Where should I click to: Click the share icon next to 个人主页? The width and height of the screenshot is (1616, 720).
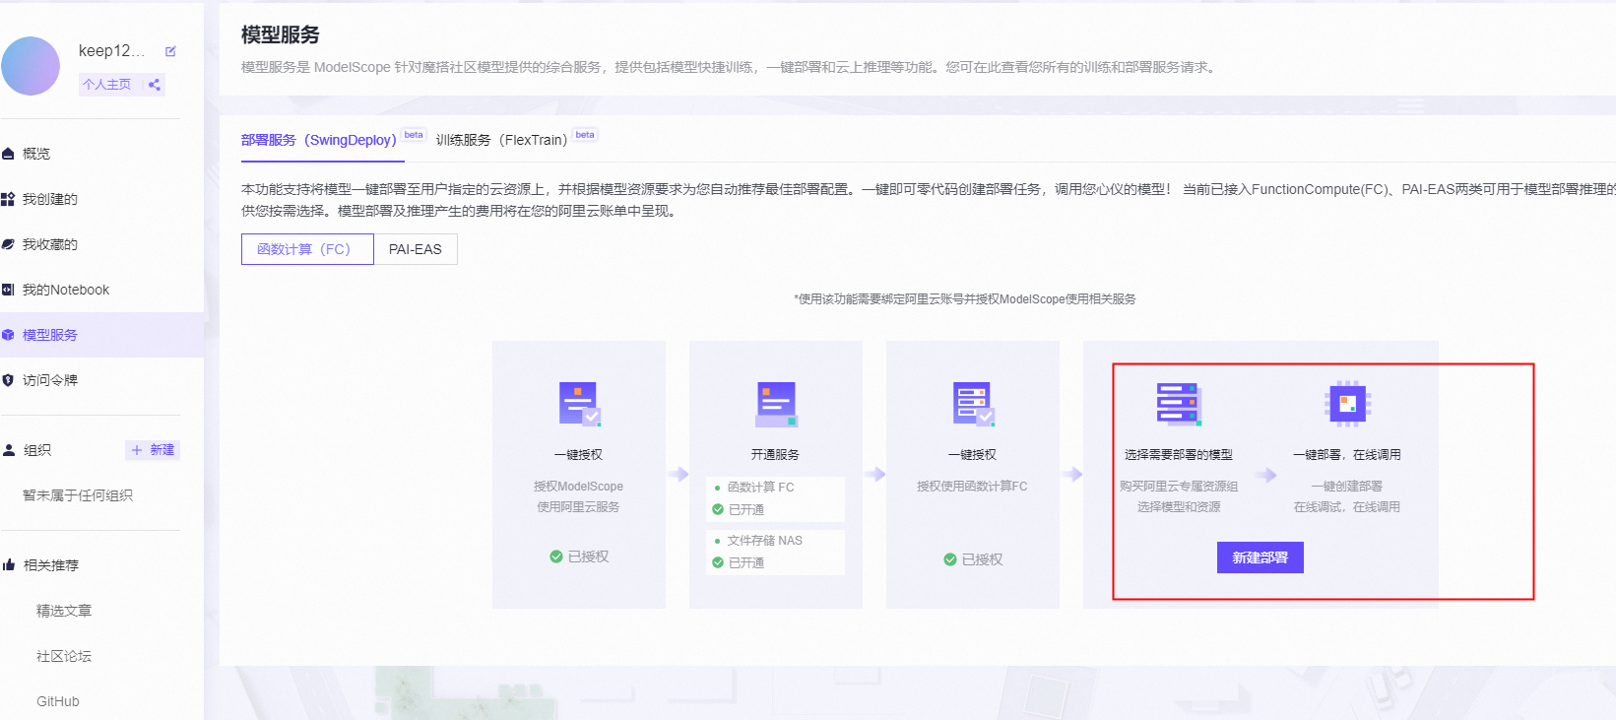tap(155, 85)
